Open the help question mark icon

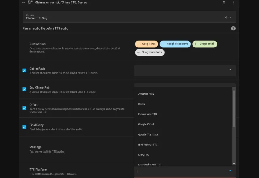tap(233, 28)
